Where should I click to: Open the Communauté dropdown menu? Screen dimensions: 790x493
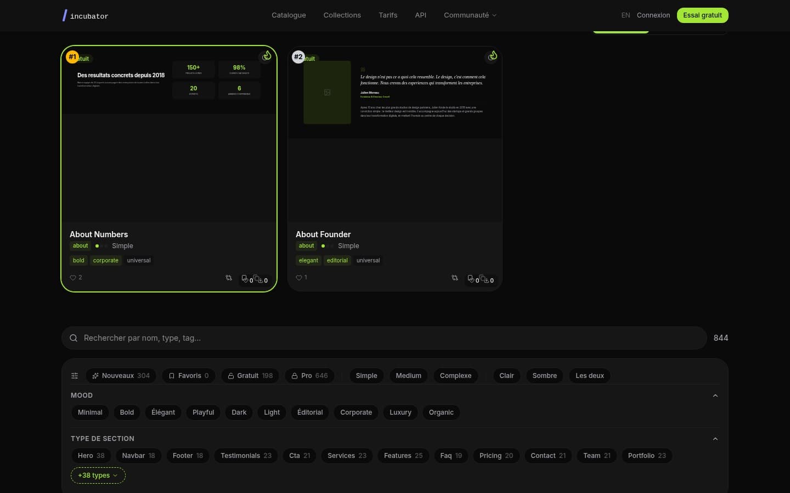click(x=470, y=15)
